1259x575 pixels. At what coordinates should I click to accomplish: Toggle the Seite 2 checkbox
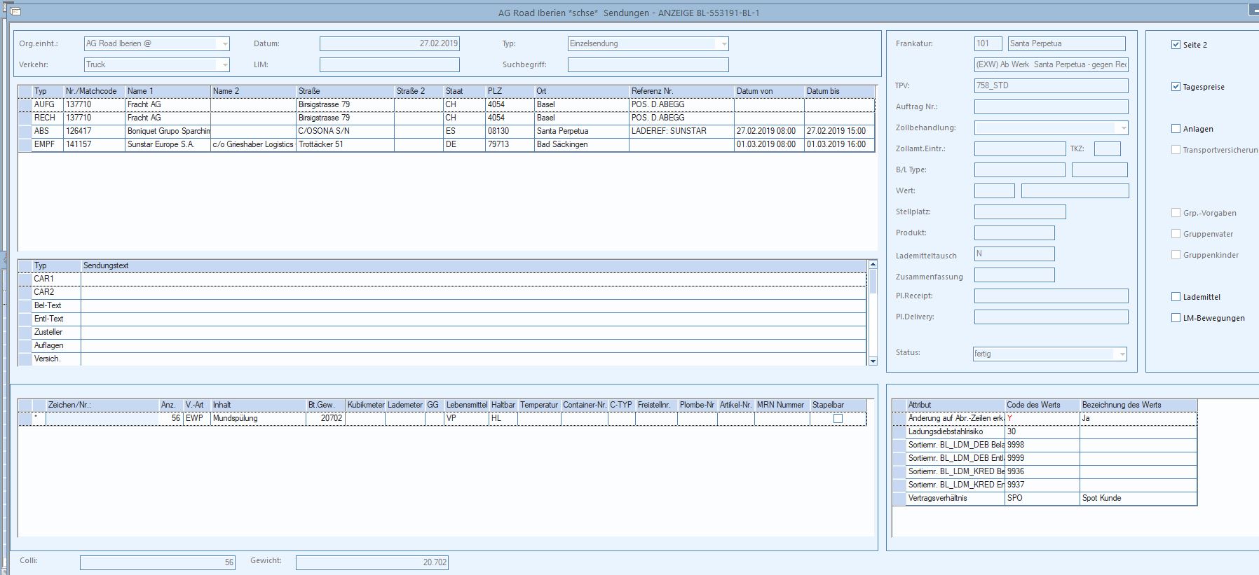click(x=1176, y=45)
